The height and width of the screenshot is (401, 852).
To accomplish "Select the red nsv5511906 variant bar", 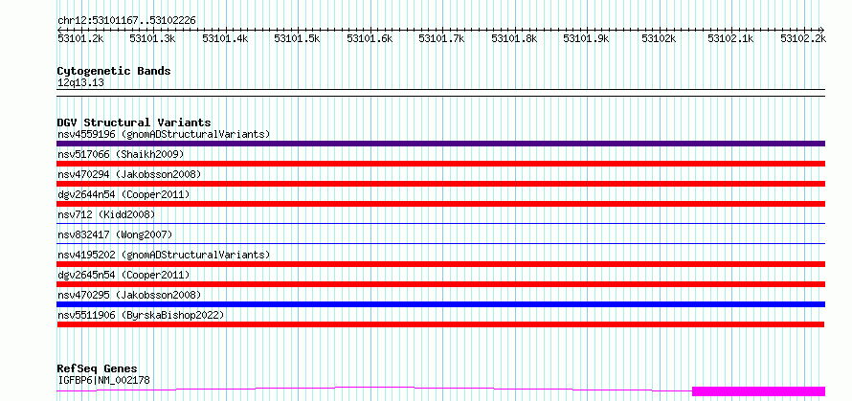I will tap(440, 324).
